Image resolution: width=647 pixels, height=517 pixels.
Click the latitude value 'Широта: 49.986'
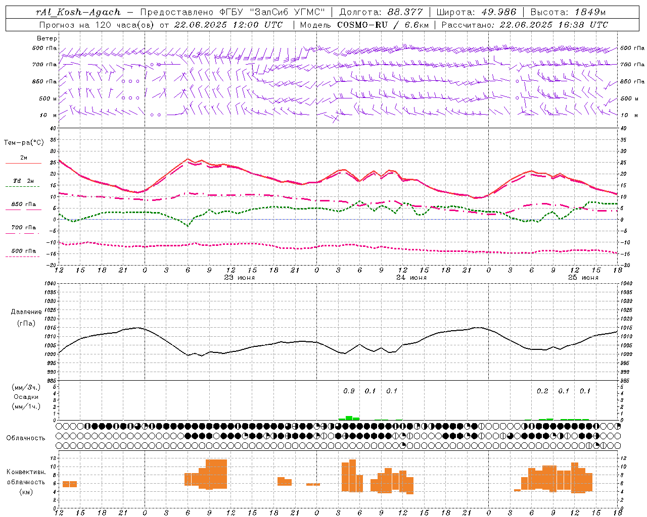click(x=476, y=12)
